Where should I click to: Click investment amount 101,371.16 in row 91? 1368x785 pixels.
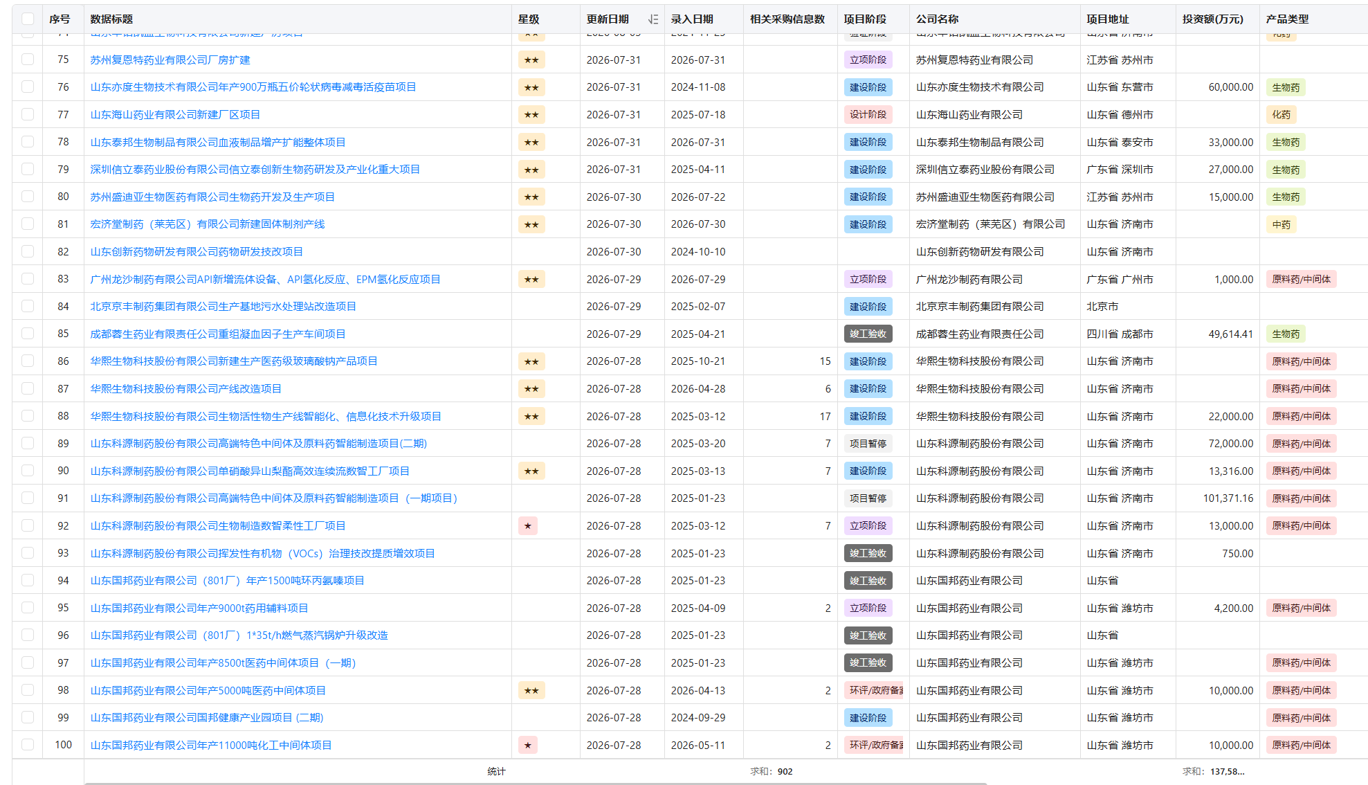point(1228,498)
